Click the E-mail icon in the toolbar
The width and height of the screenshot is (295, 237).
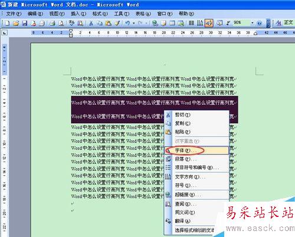tap(42, 23)
